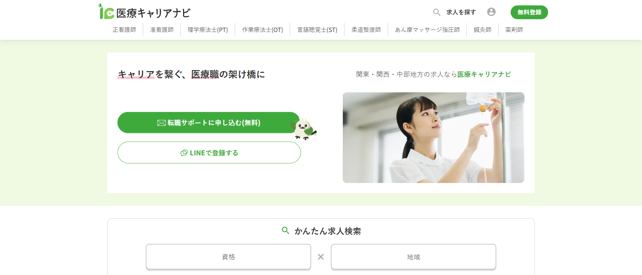Open the 地域 selection box
The image size is (642, 275).
413,257
